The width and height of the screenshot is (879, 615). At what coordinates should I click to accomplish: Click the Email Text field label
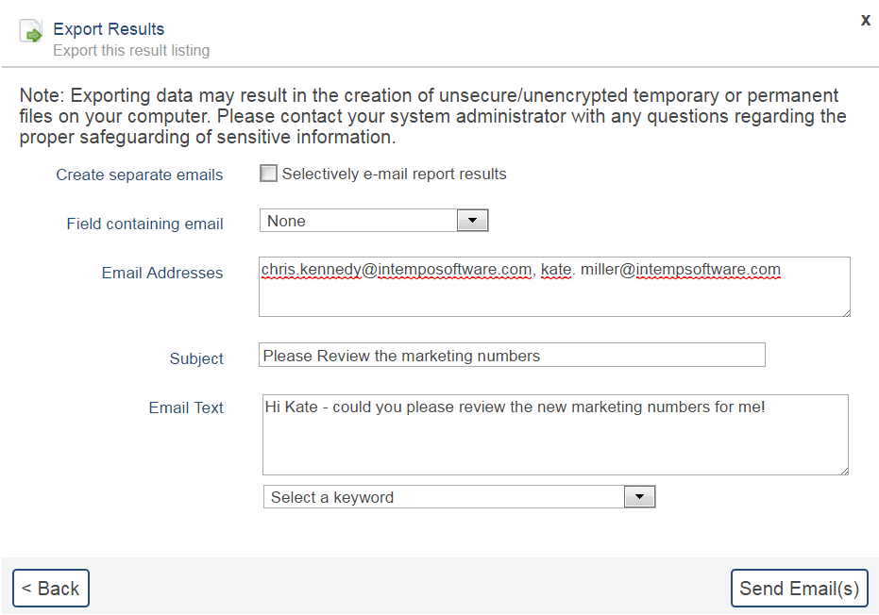(x=186, y=407)
